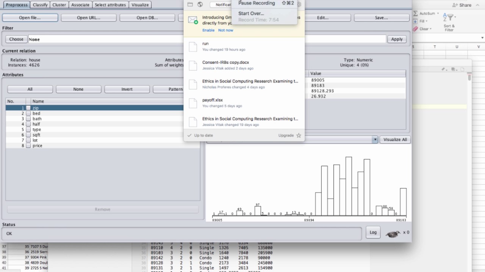Viewport: 485px width, 272px height.
Task: Open the Visualize tab
Action: coord(140,5)
